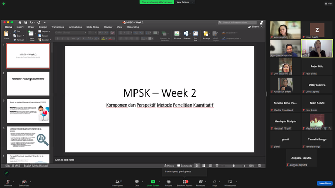This screenshot has width=335, height=188.
Task: Expand the Layout dropdown
Action: point(44,31)
